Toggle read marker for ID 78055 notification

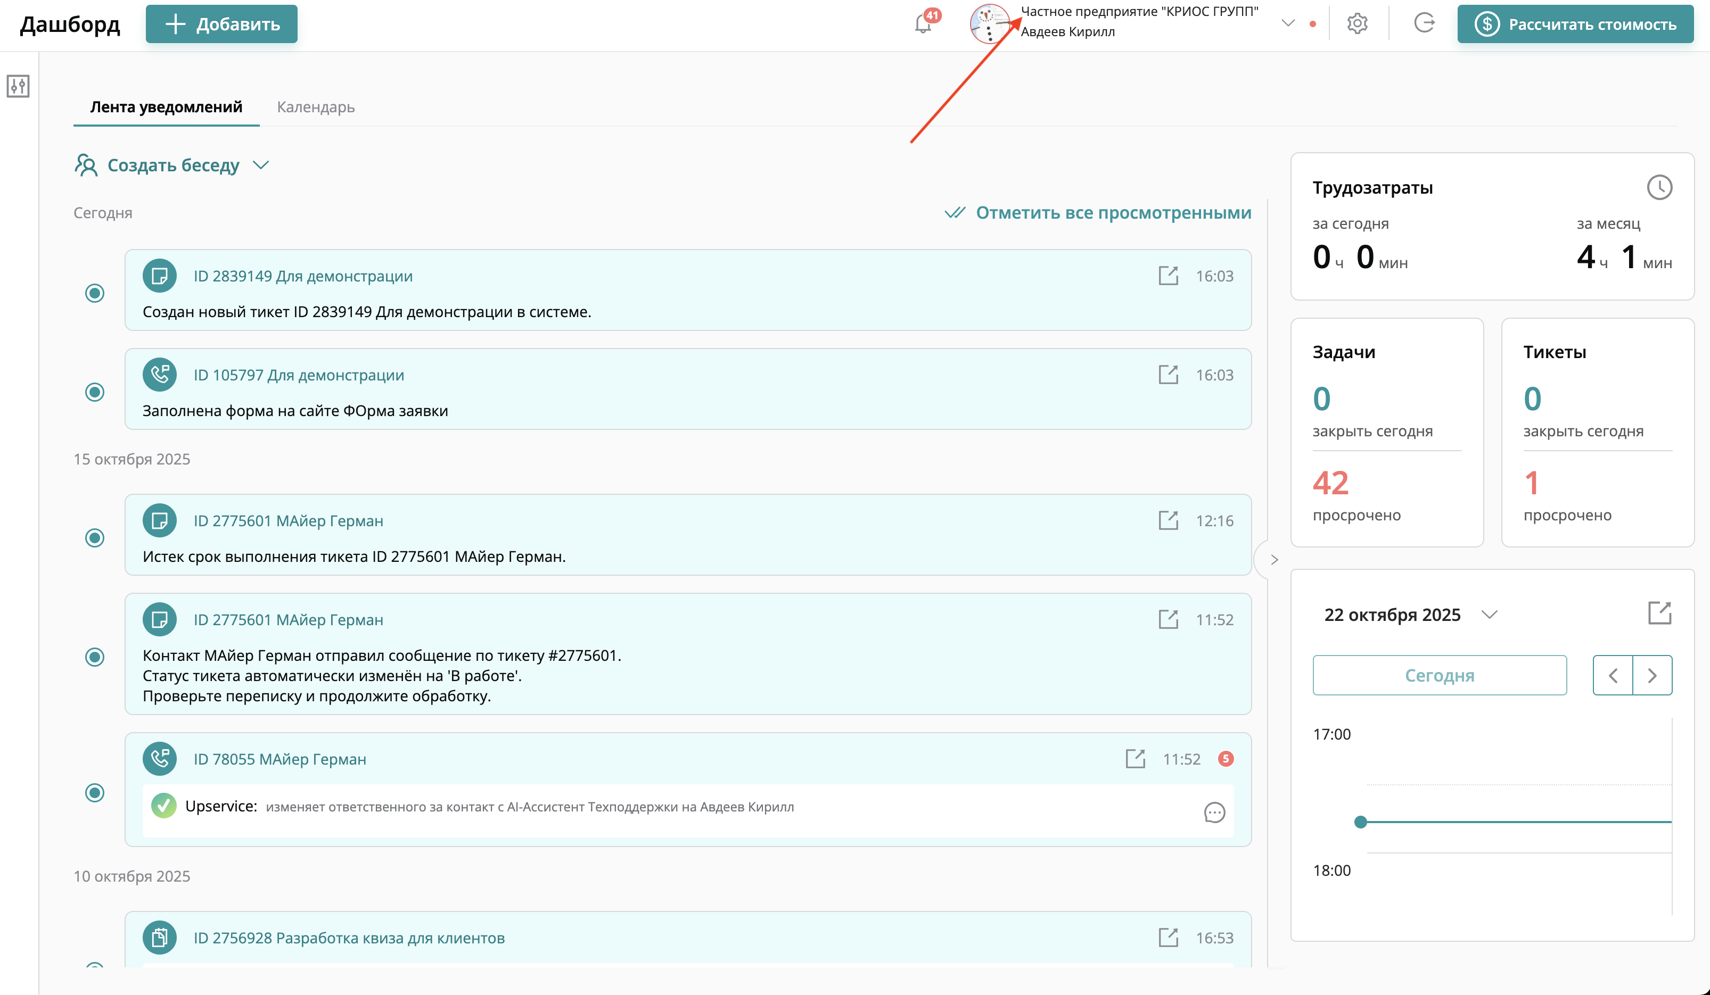click(x=95, y=792)
